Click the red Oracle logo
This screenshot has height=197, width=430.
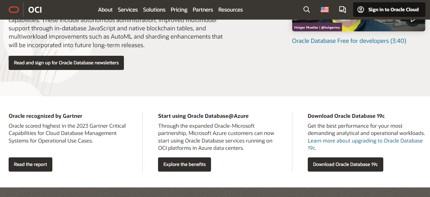pyautogui.click(x=14, y=10)
